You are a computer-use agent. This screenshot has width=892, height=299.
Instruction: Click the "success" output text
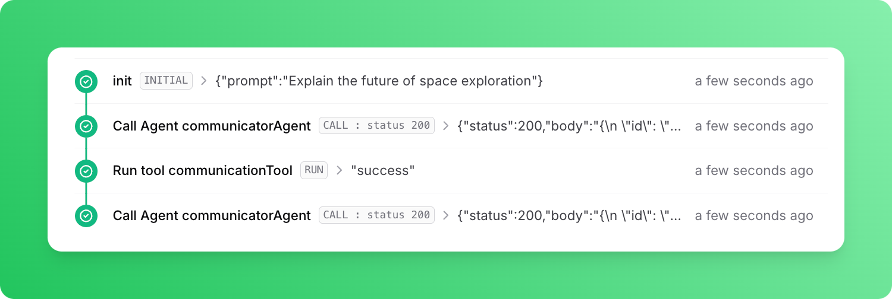tap(382, 171)
